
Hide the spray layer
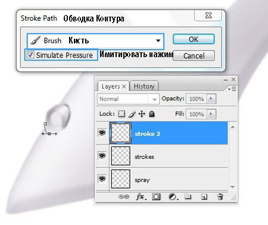102,179
